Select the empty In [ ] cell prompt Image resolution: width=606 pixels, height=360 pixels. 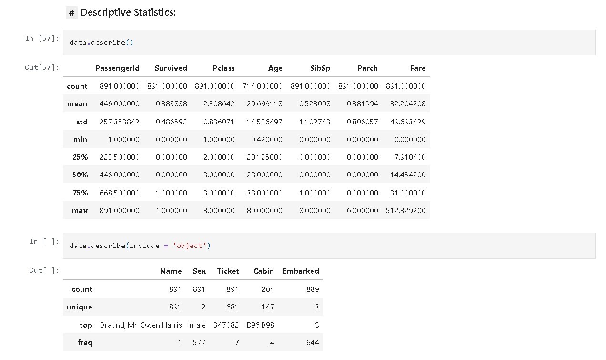click(x=44, y=241)
